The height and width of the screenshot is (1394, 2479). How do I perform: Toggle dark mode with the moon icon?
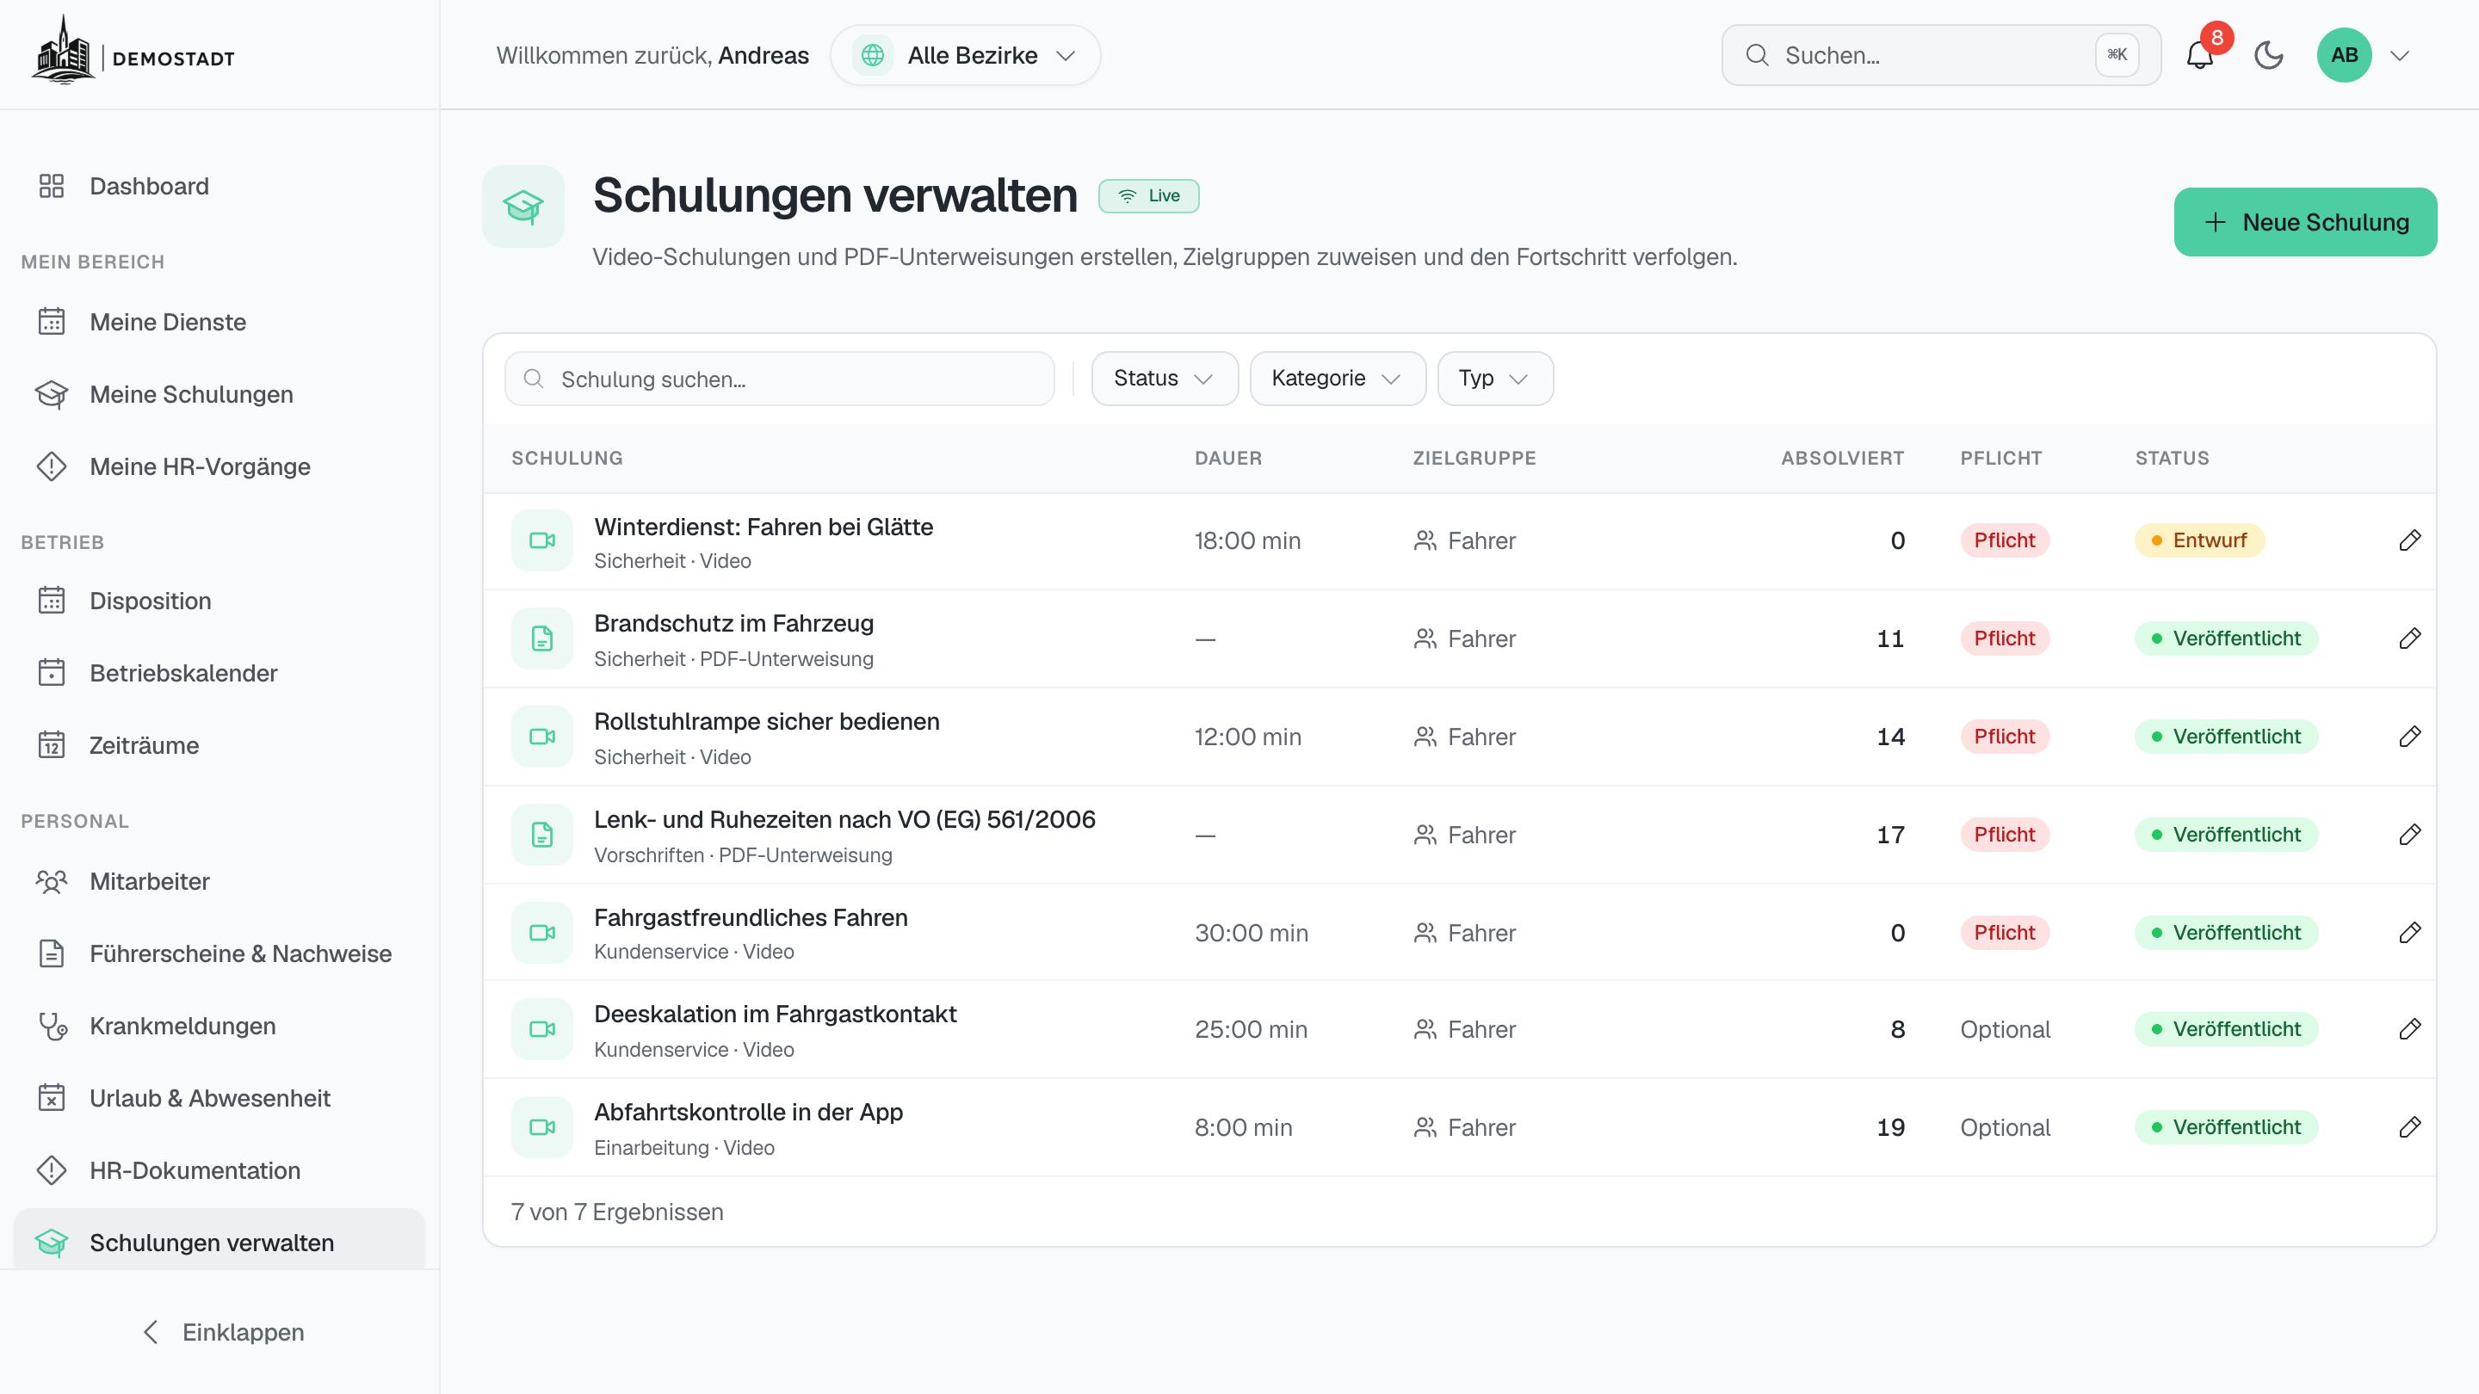(x=2268, y=55)
